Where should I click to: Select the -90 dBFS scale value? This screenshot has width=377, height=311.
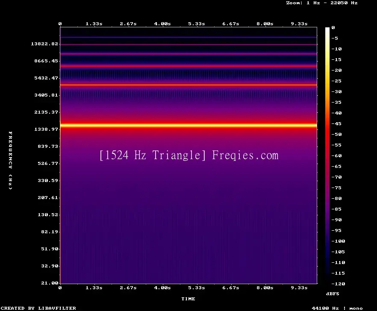click(x=336, y=220)
